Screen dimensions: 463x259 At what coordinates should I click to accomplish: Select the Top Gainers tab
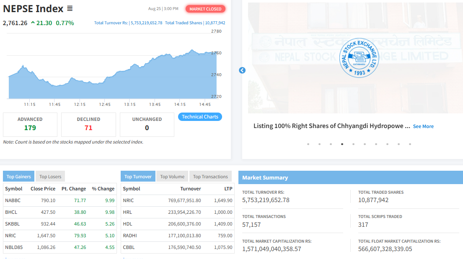pos(19,177)
